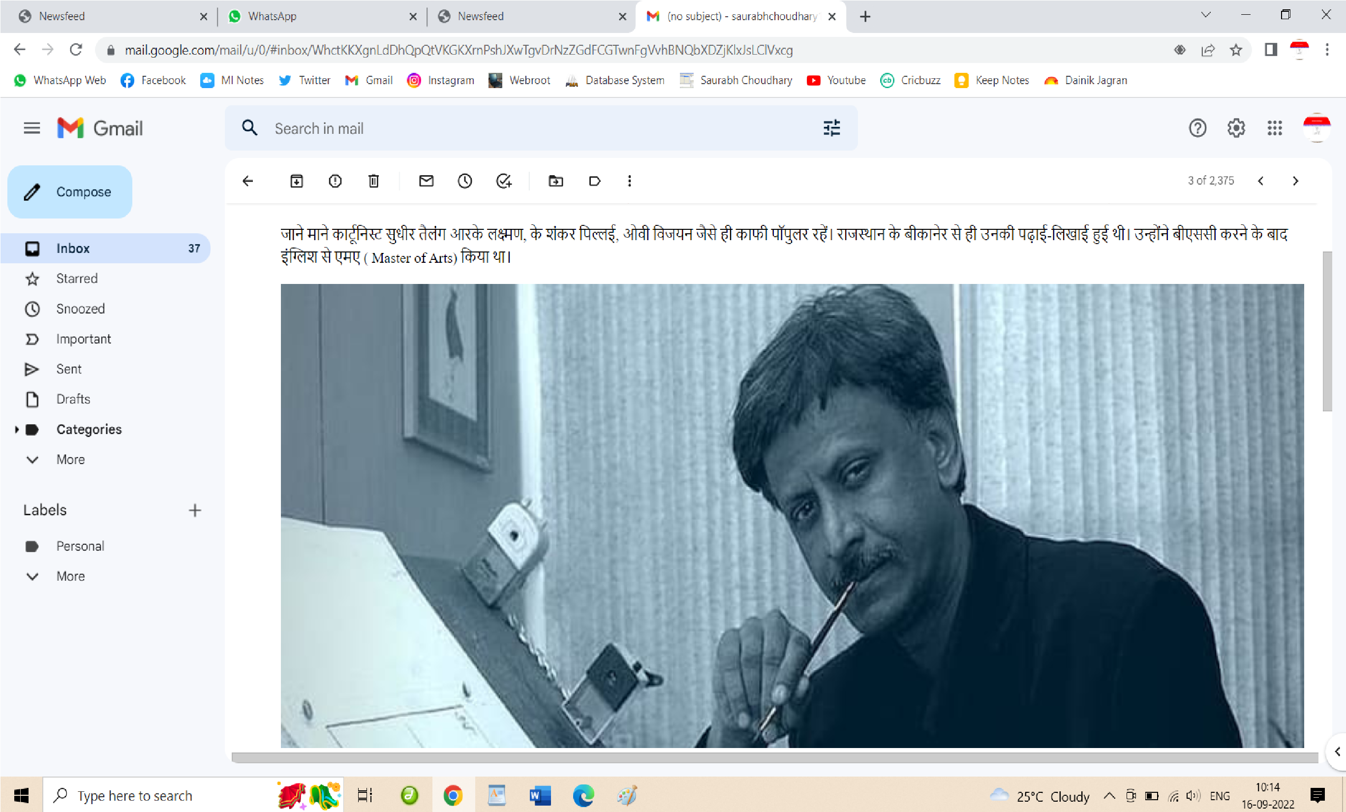Open the Google account avatar
Image resolution: width=1346 pixels, height=812 pixels.
[x=1316, y=128]
